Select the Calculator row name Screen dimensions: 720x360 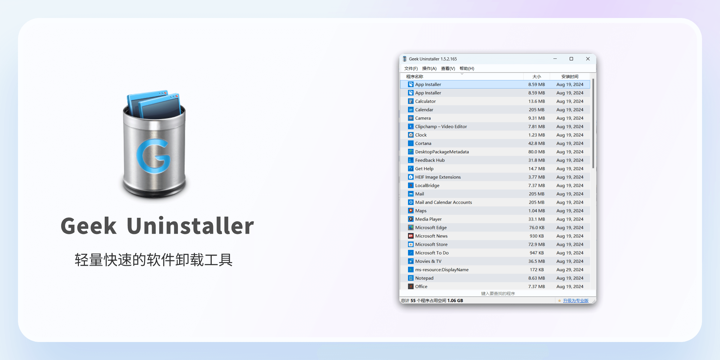[425, 101]
